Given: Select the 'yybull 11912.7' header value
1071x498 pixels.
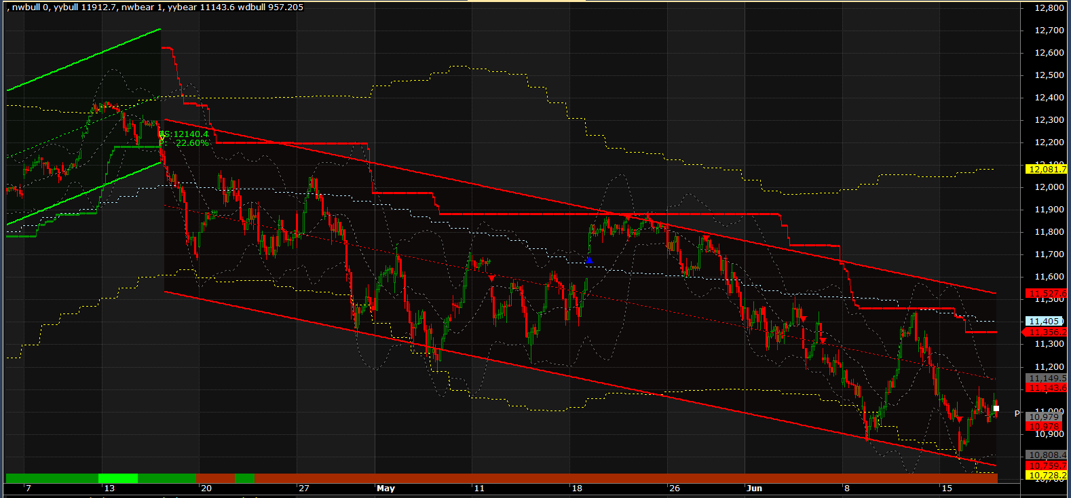Looking at the screenshot, I should point(86,7).
